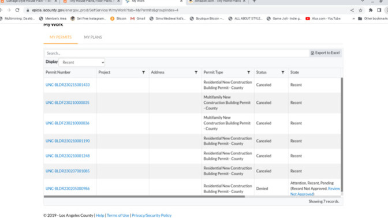388x218 pixels.
Task: Open the Privacy/Security Policy link
Action: (151, 216)
